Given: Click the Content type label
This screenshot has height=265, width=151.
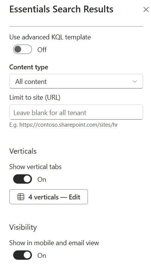Looking at the screenshot, I should pos(29,67).
